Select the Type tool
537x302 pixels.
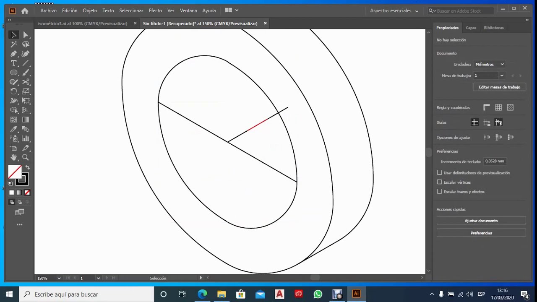(x=14, y=63)
